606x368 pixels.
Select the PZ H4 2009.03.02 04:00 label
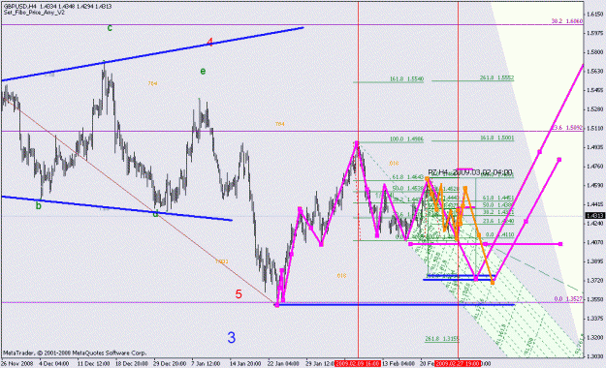click(470, 172)
